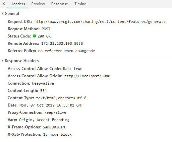This screenshot has width=172, height=142.
Task: Click the Content-Length value 534
Action: [43, 91]
